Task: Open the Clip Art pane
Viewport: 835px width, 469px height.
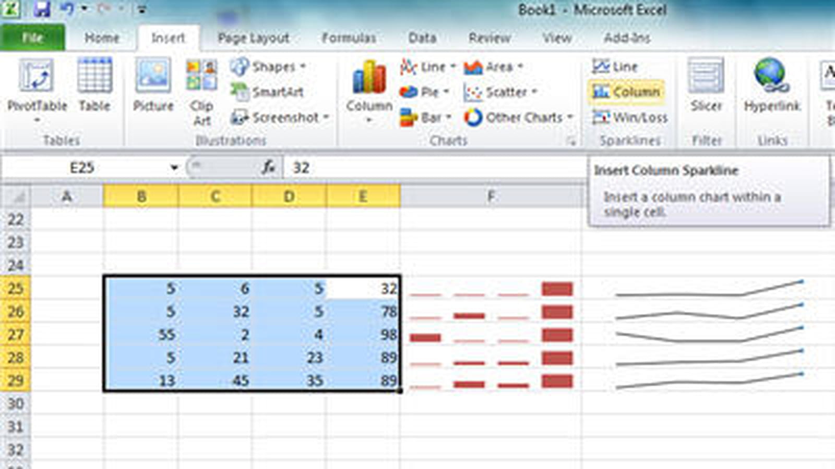Action: click(201, 93)
